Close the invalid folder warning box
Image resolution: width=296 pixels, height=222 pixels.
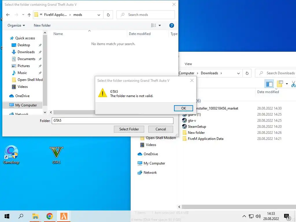coord(192,80)
